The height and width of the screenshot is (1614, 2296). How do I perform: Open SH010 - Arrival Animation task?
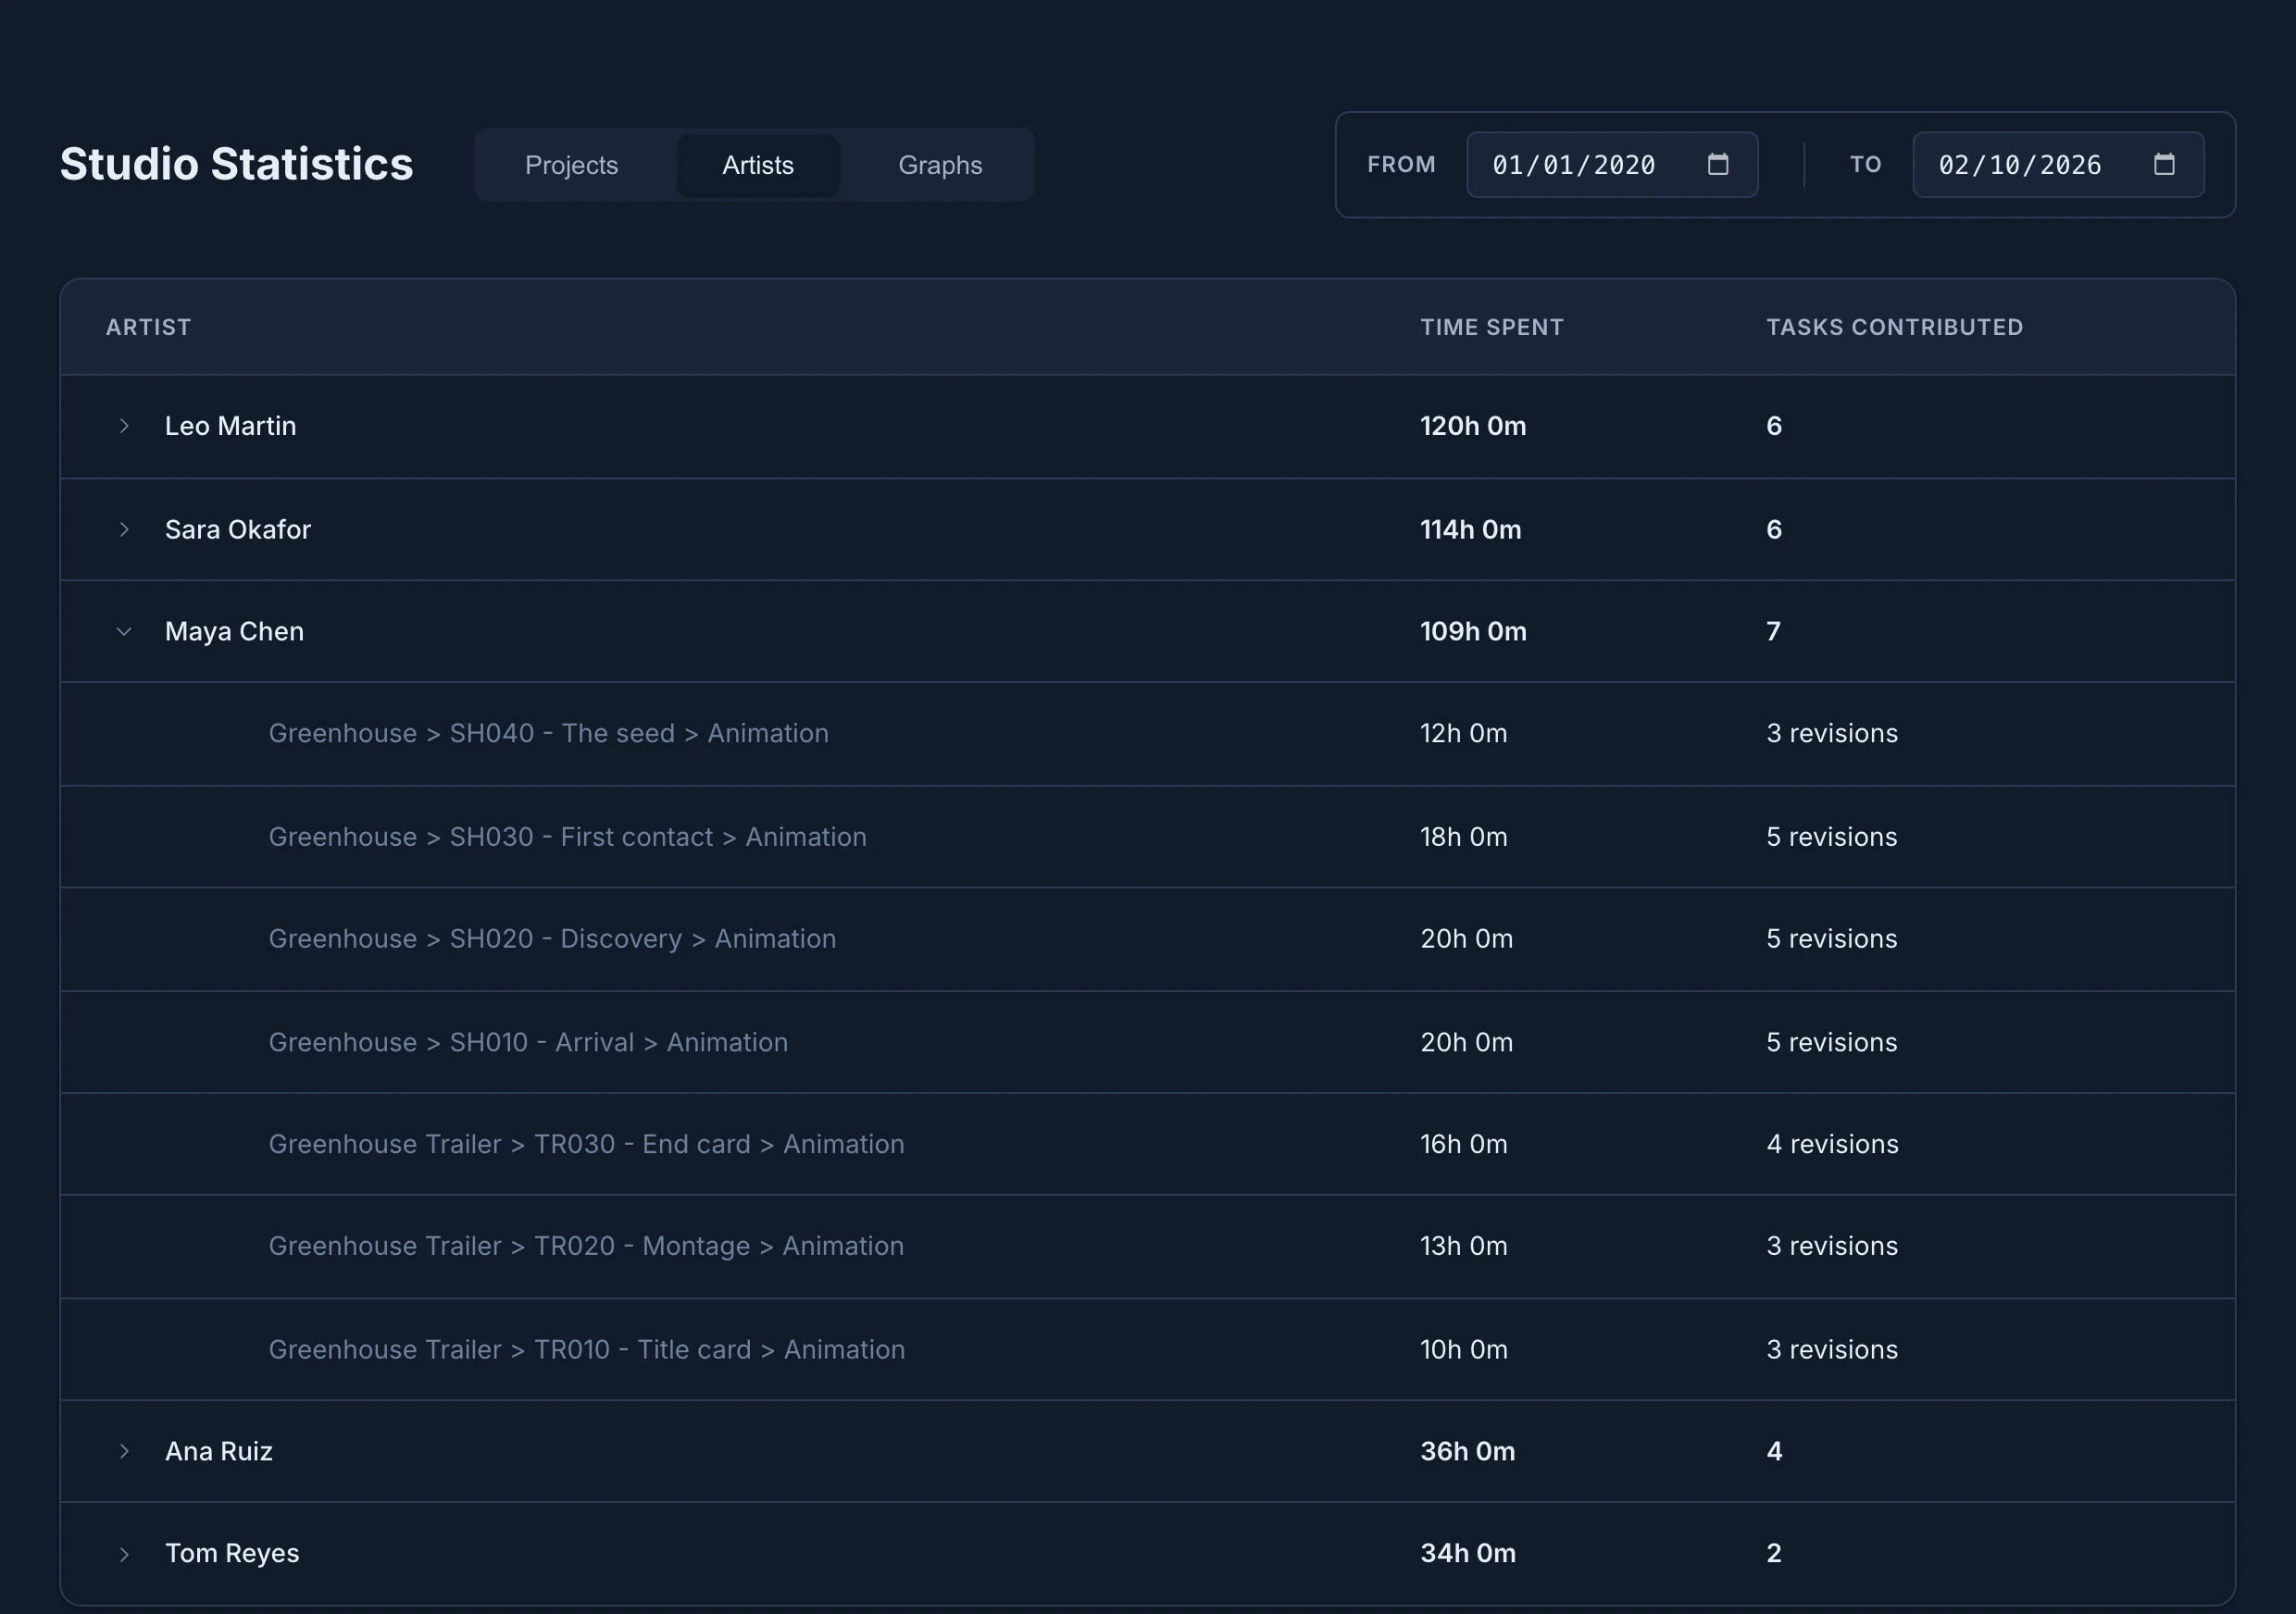(528, 1042)
